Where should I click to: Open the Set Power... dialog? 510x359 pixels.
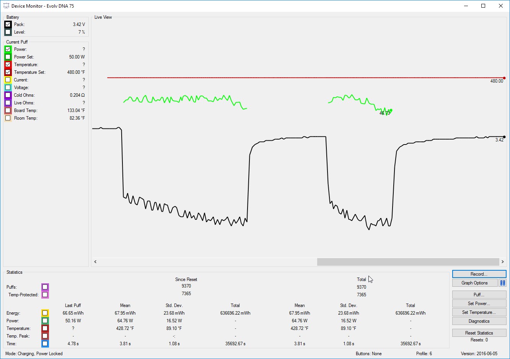[x=479, y=304]
